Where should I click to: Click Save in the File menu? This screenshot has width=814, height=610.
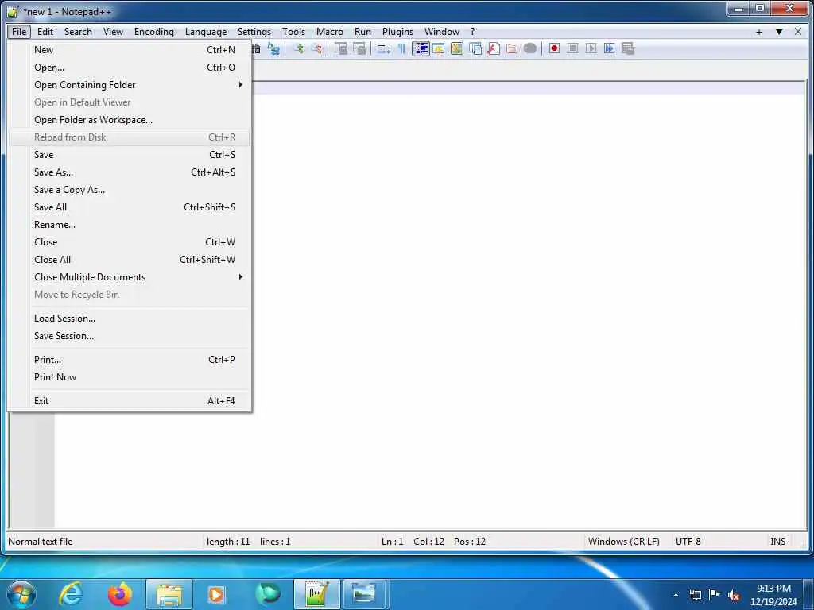click(130, 155)
